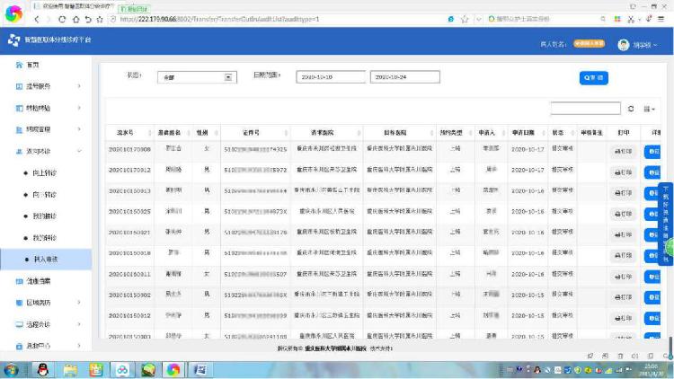Sort by the 患者姓名 column header

[x=173, y=132]
